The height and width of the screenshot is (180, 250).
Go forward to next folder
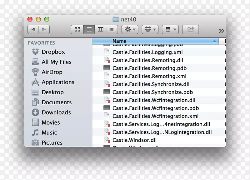tap(44, 30)
